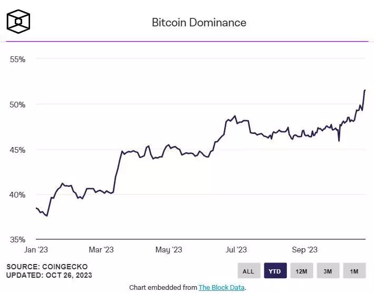This screenshot has height=293, width=374.
Task: Click the Source: CoinGecko text
Action: [47, 267]
